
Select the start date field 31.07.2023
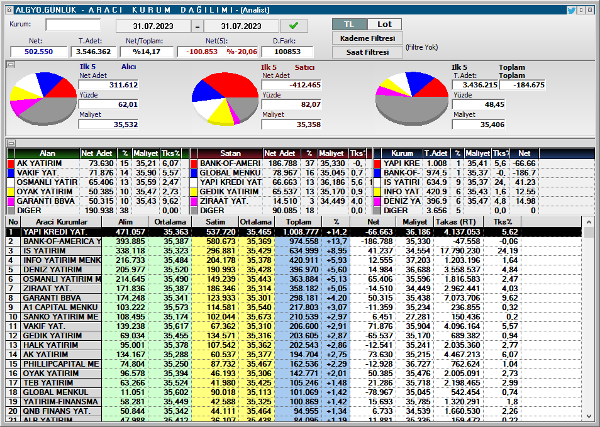pyautogui.click(x=153, y=26)
